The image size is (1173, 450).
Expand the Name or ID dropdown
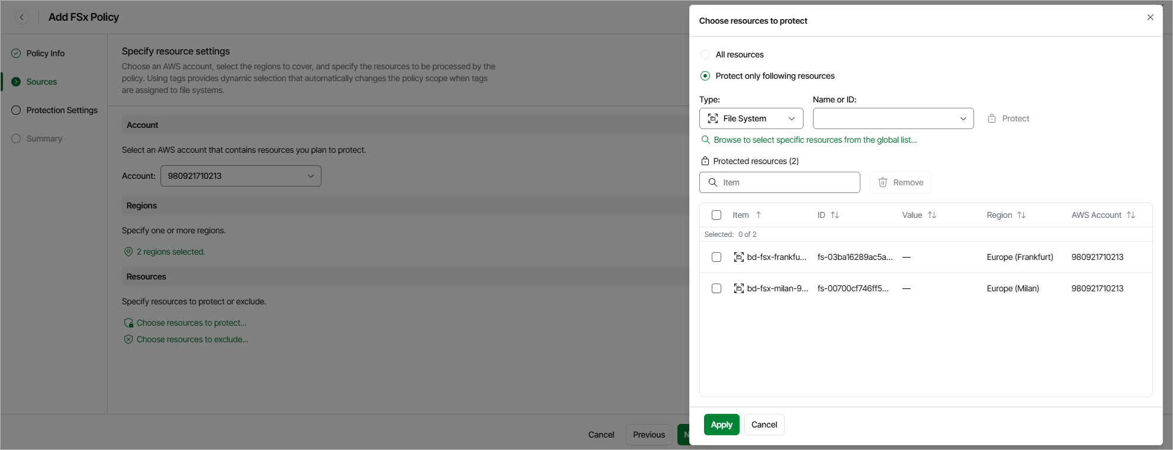[x=893, y=118]
